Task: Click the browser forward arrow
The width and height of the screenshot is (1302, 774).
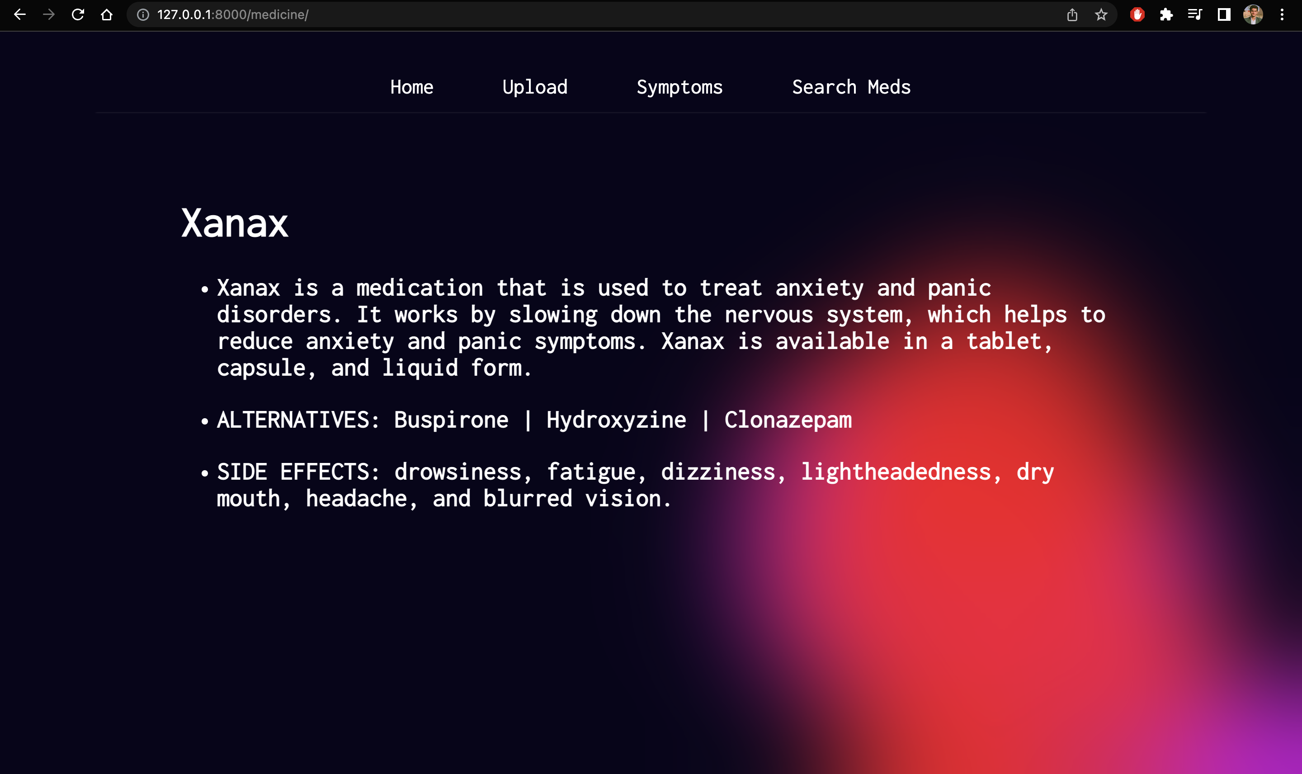Action: pyautogui.click(x=49, y=14)
